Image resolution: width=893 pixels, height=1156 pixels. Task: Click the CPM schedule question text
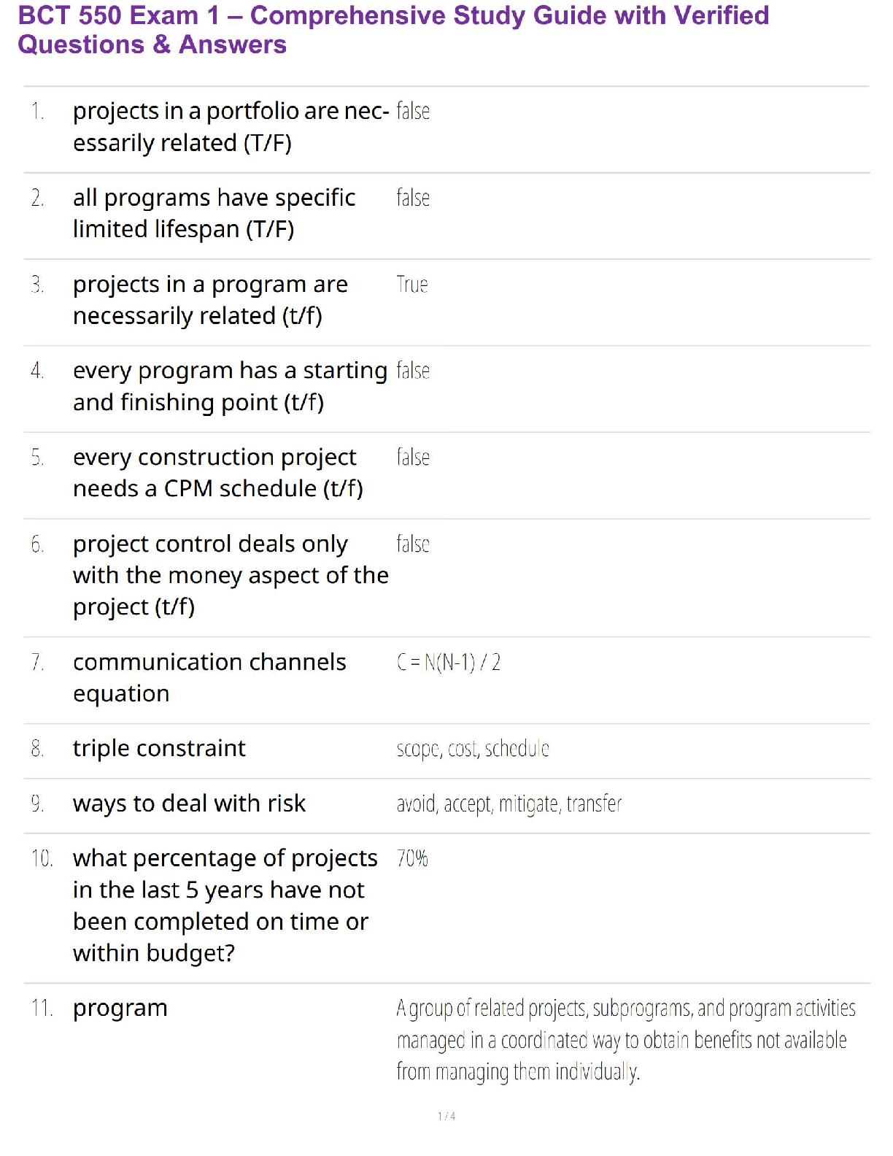tap(217, 473)
